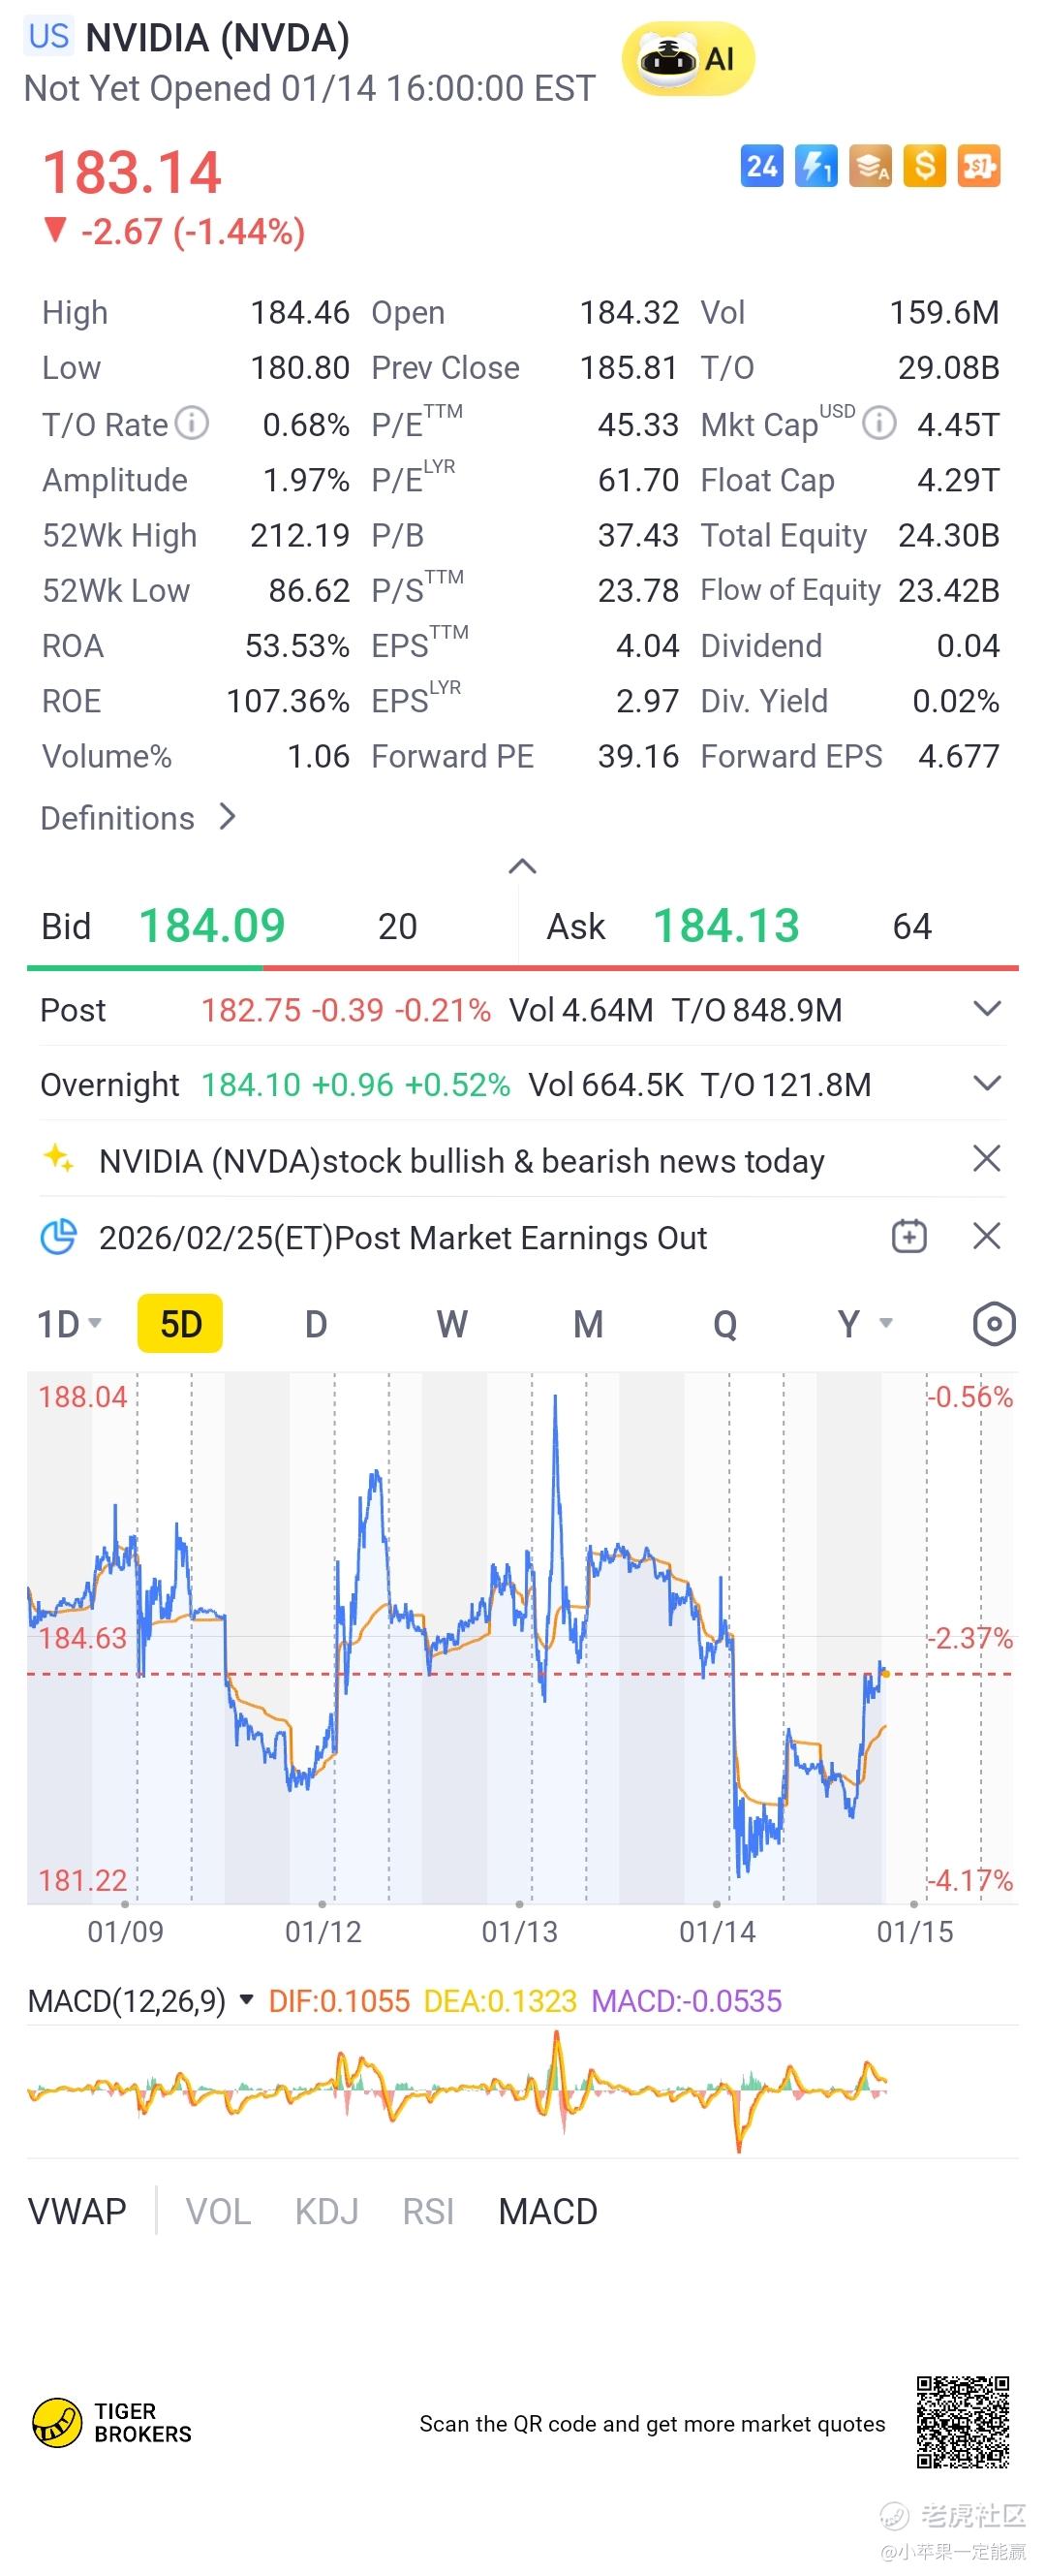Dismiss the bullish & bearish news banner
The image size is (1046, 2576).
click(986, 1160)
